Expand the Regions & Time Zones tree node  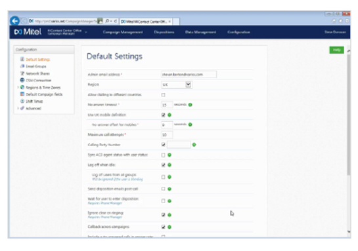click(x=18, y=87)
